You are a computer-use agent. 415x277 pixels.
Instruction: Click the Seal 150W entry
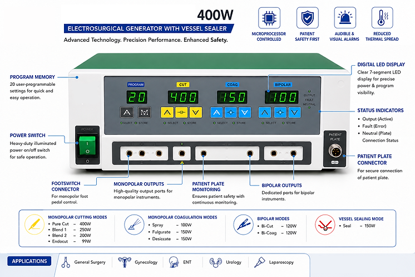357,226
